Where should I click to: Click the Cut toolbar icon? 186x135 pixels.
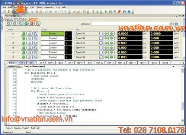[x=32, y=12]
